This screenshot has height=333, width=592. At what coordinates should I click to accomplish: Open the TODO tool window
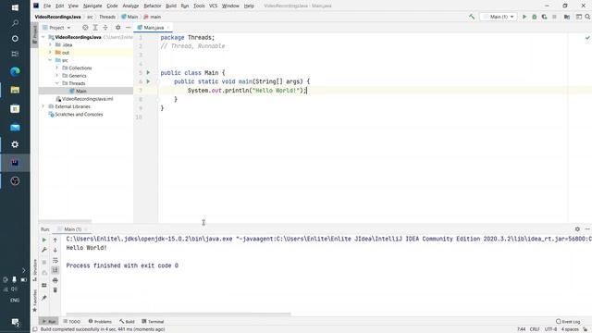[x=72, y=322]
